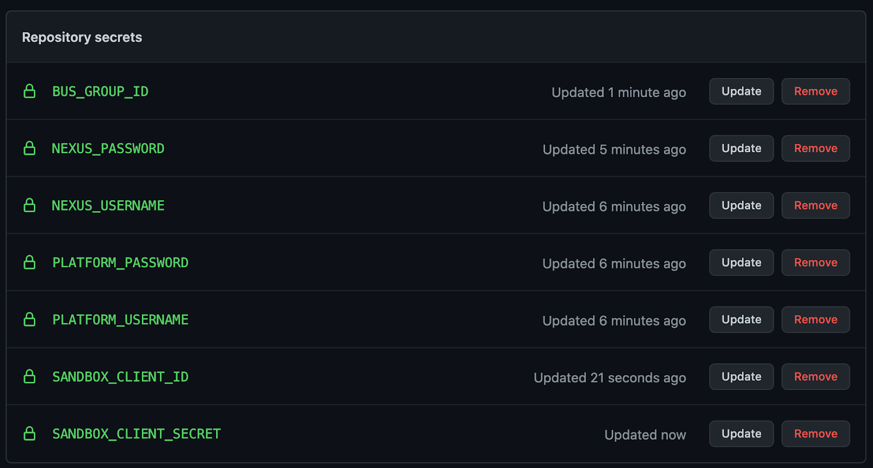873x468 pixels.
Task: Click the lock icon beside PLATFORM_PASSWORD
Action: coord(29,262)
